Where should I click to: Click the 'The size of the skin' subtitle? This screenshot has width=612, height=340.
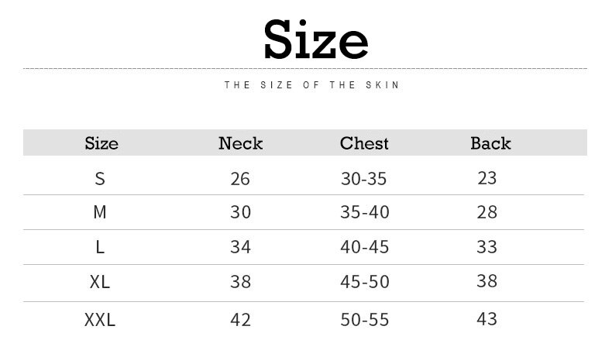pos(312,85)
